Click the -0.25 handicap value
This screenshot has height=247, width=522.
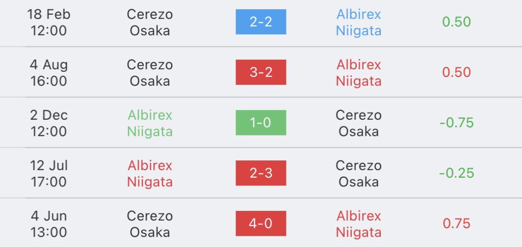[x=456, y=173]
